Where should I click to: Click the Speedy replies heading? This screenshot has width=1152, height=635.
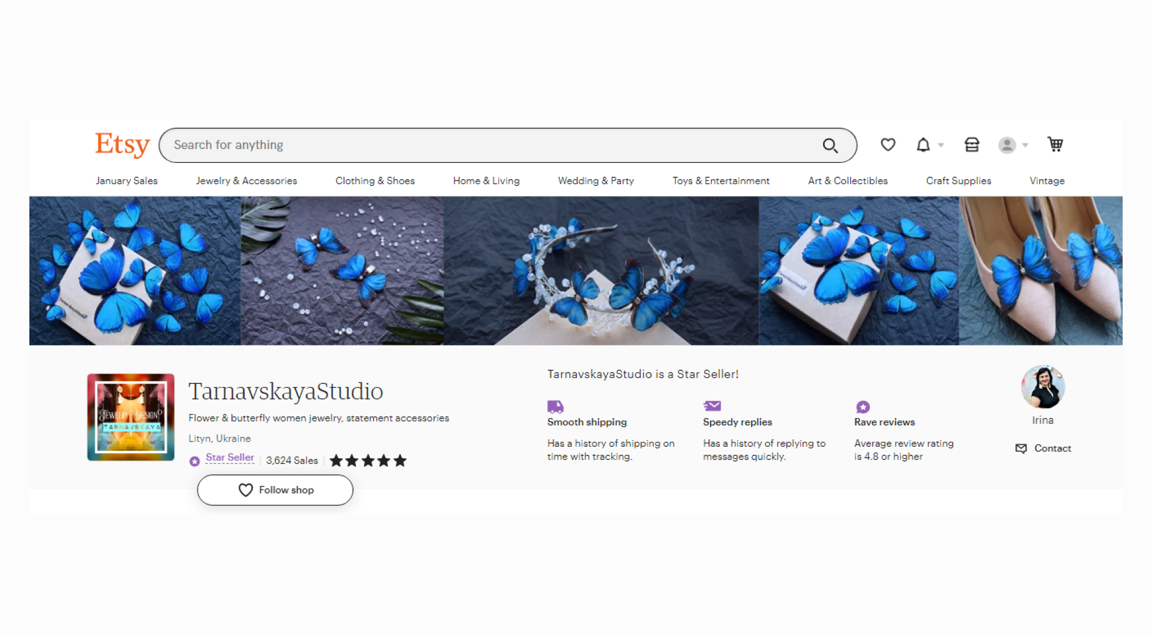pos(737,422)
